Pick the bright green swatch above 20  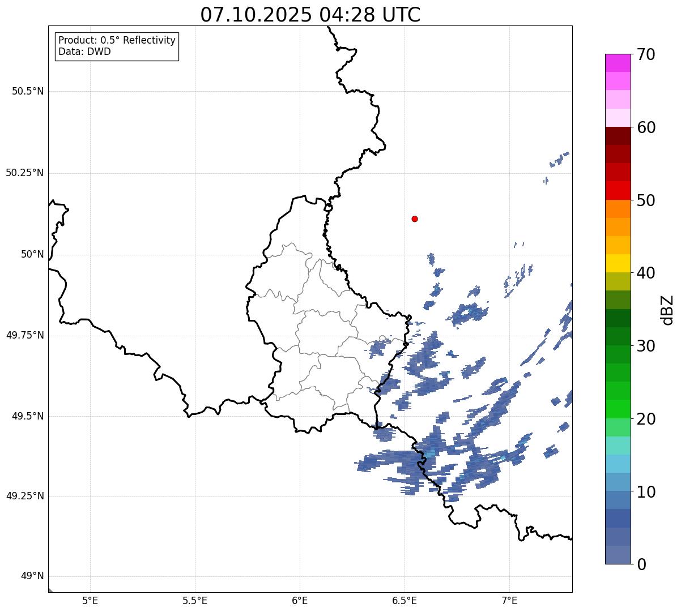[618, 409]
